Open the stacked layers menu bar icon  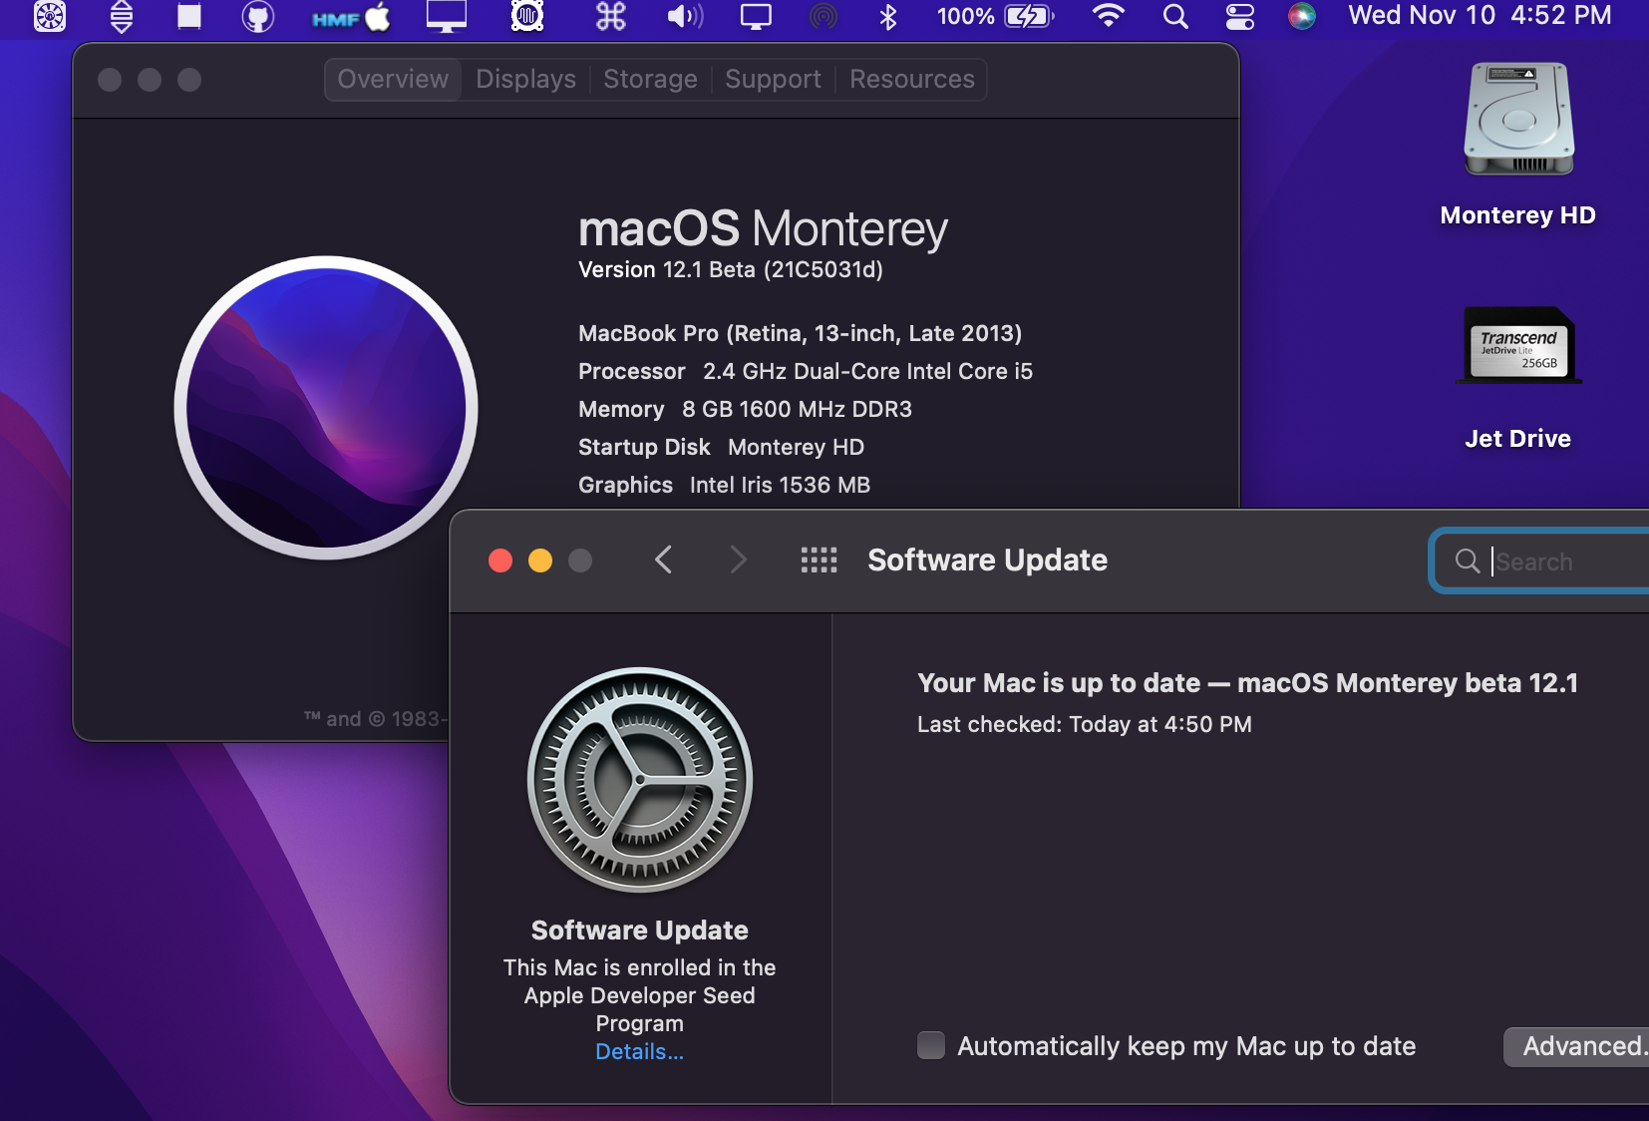(x=122, y=16)
